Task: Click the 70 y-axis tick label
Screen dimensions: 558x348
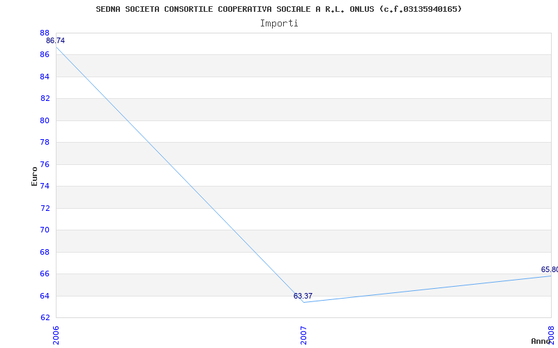Action: (x=45, y=230)
